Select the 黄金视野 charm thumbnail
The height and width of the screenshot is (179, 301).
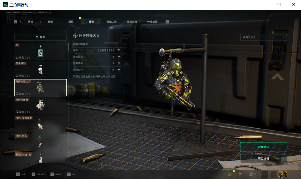(x=40, y=69)
